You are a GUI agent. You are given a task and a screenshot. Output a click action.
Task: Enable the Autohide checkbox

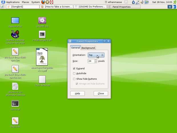coord(74,74)
